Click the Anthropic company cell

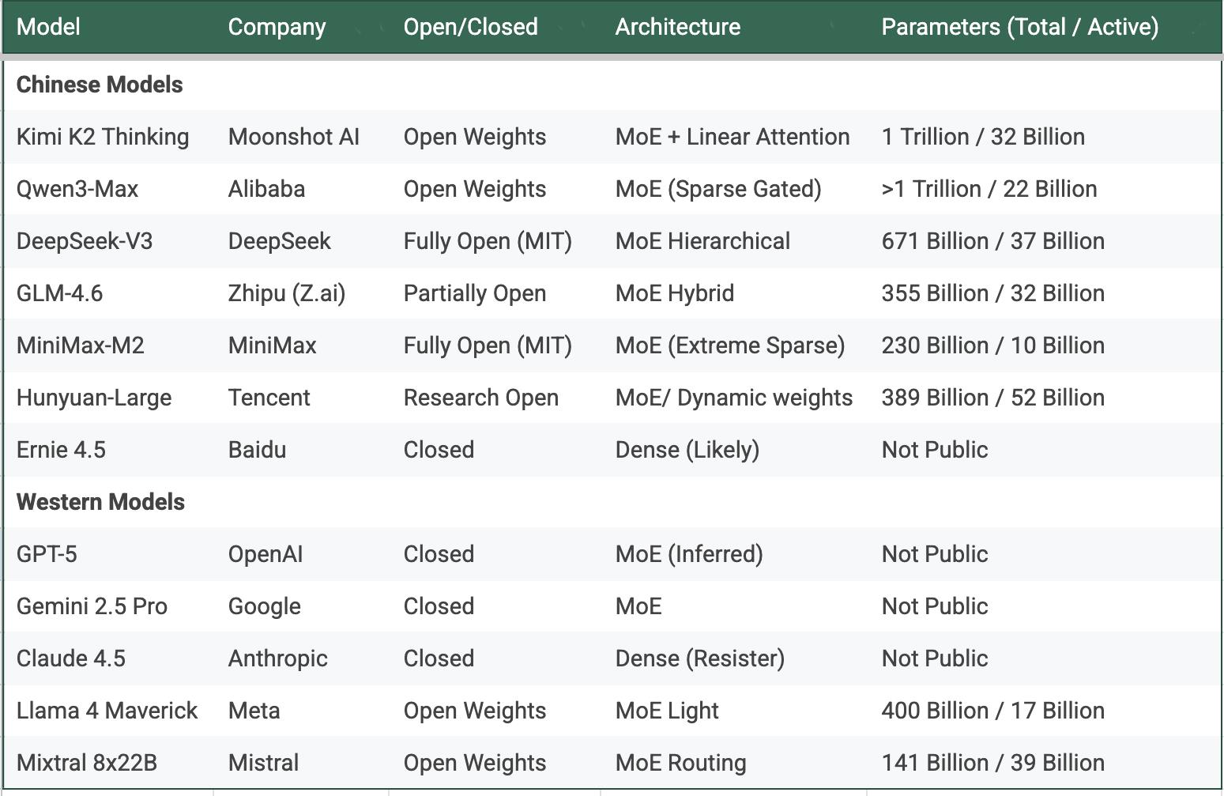(x=277, y=658)
